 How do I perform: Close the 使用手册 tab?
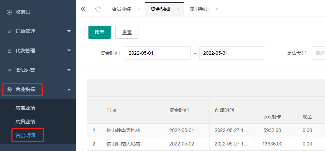coord(217,9)
